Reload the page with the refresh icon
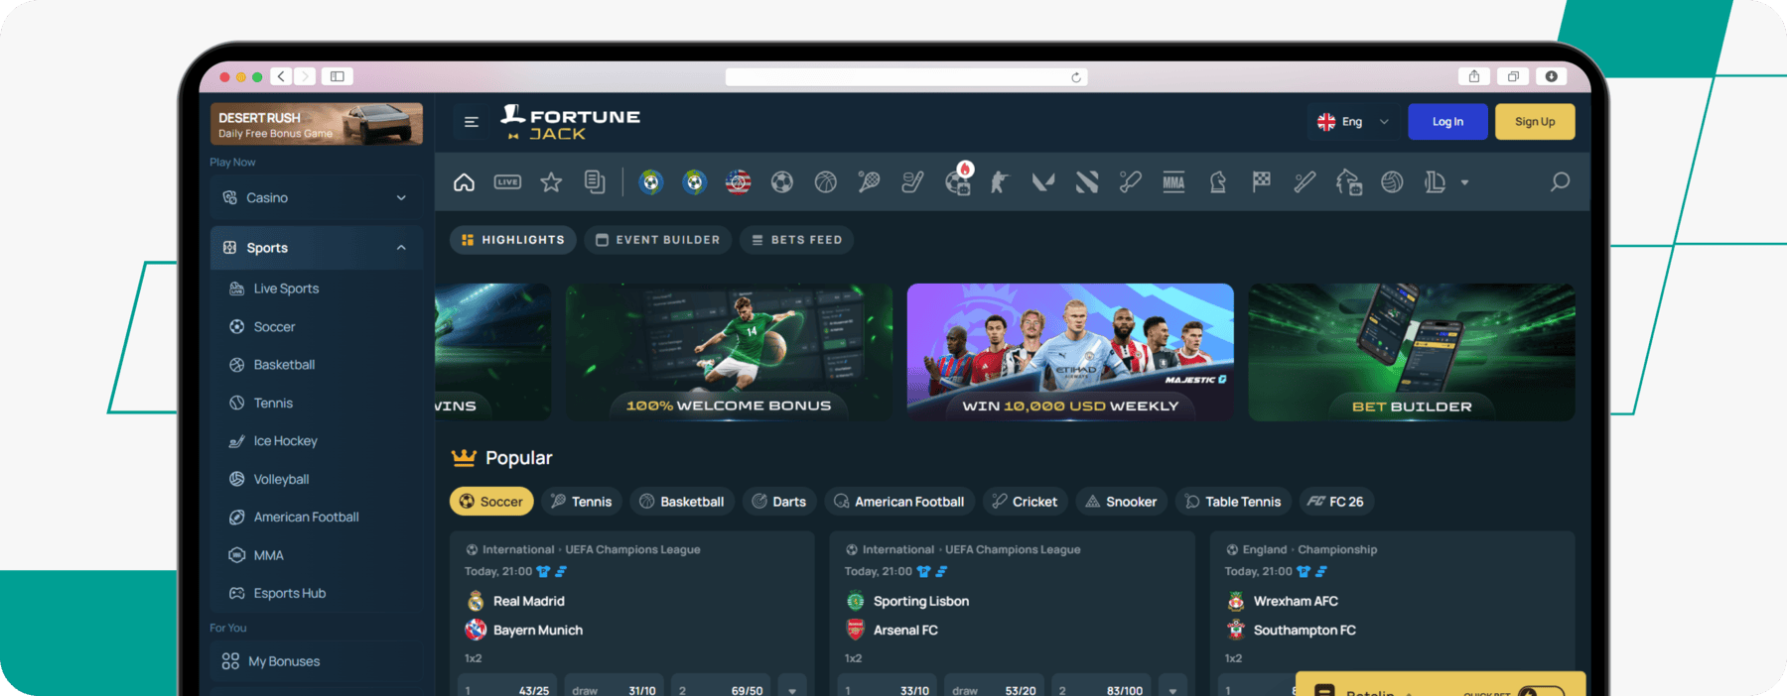The image size is (1787, 696). 1076,77
